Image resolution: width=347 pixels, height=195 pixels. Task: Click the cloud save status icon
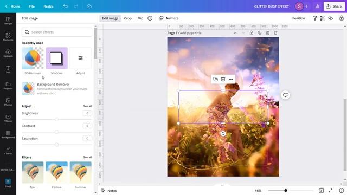(x=89, y=6)
